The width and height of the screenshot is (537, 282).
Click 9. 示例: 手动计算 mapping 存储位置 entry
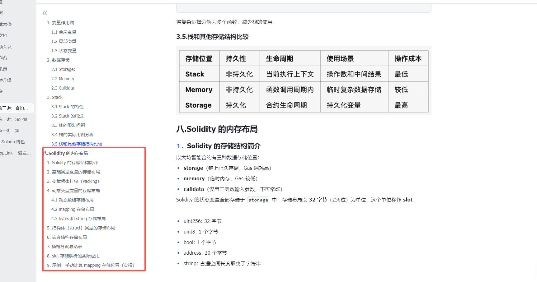(90, 265)
